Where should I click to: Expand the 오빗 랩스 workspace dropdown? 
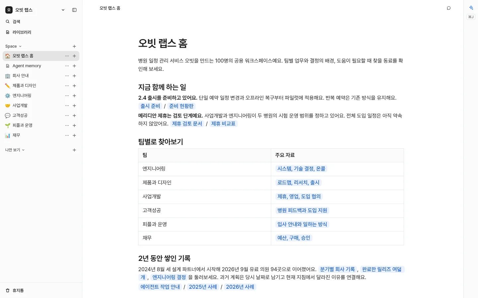pyautogui.click(x=63, y=10)
